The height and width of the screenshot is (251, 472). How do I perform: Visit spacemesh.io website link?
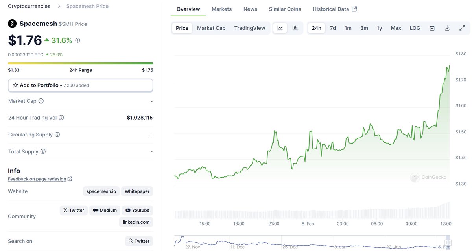click(x=101, y=191)
